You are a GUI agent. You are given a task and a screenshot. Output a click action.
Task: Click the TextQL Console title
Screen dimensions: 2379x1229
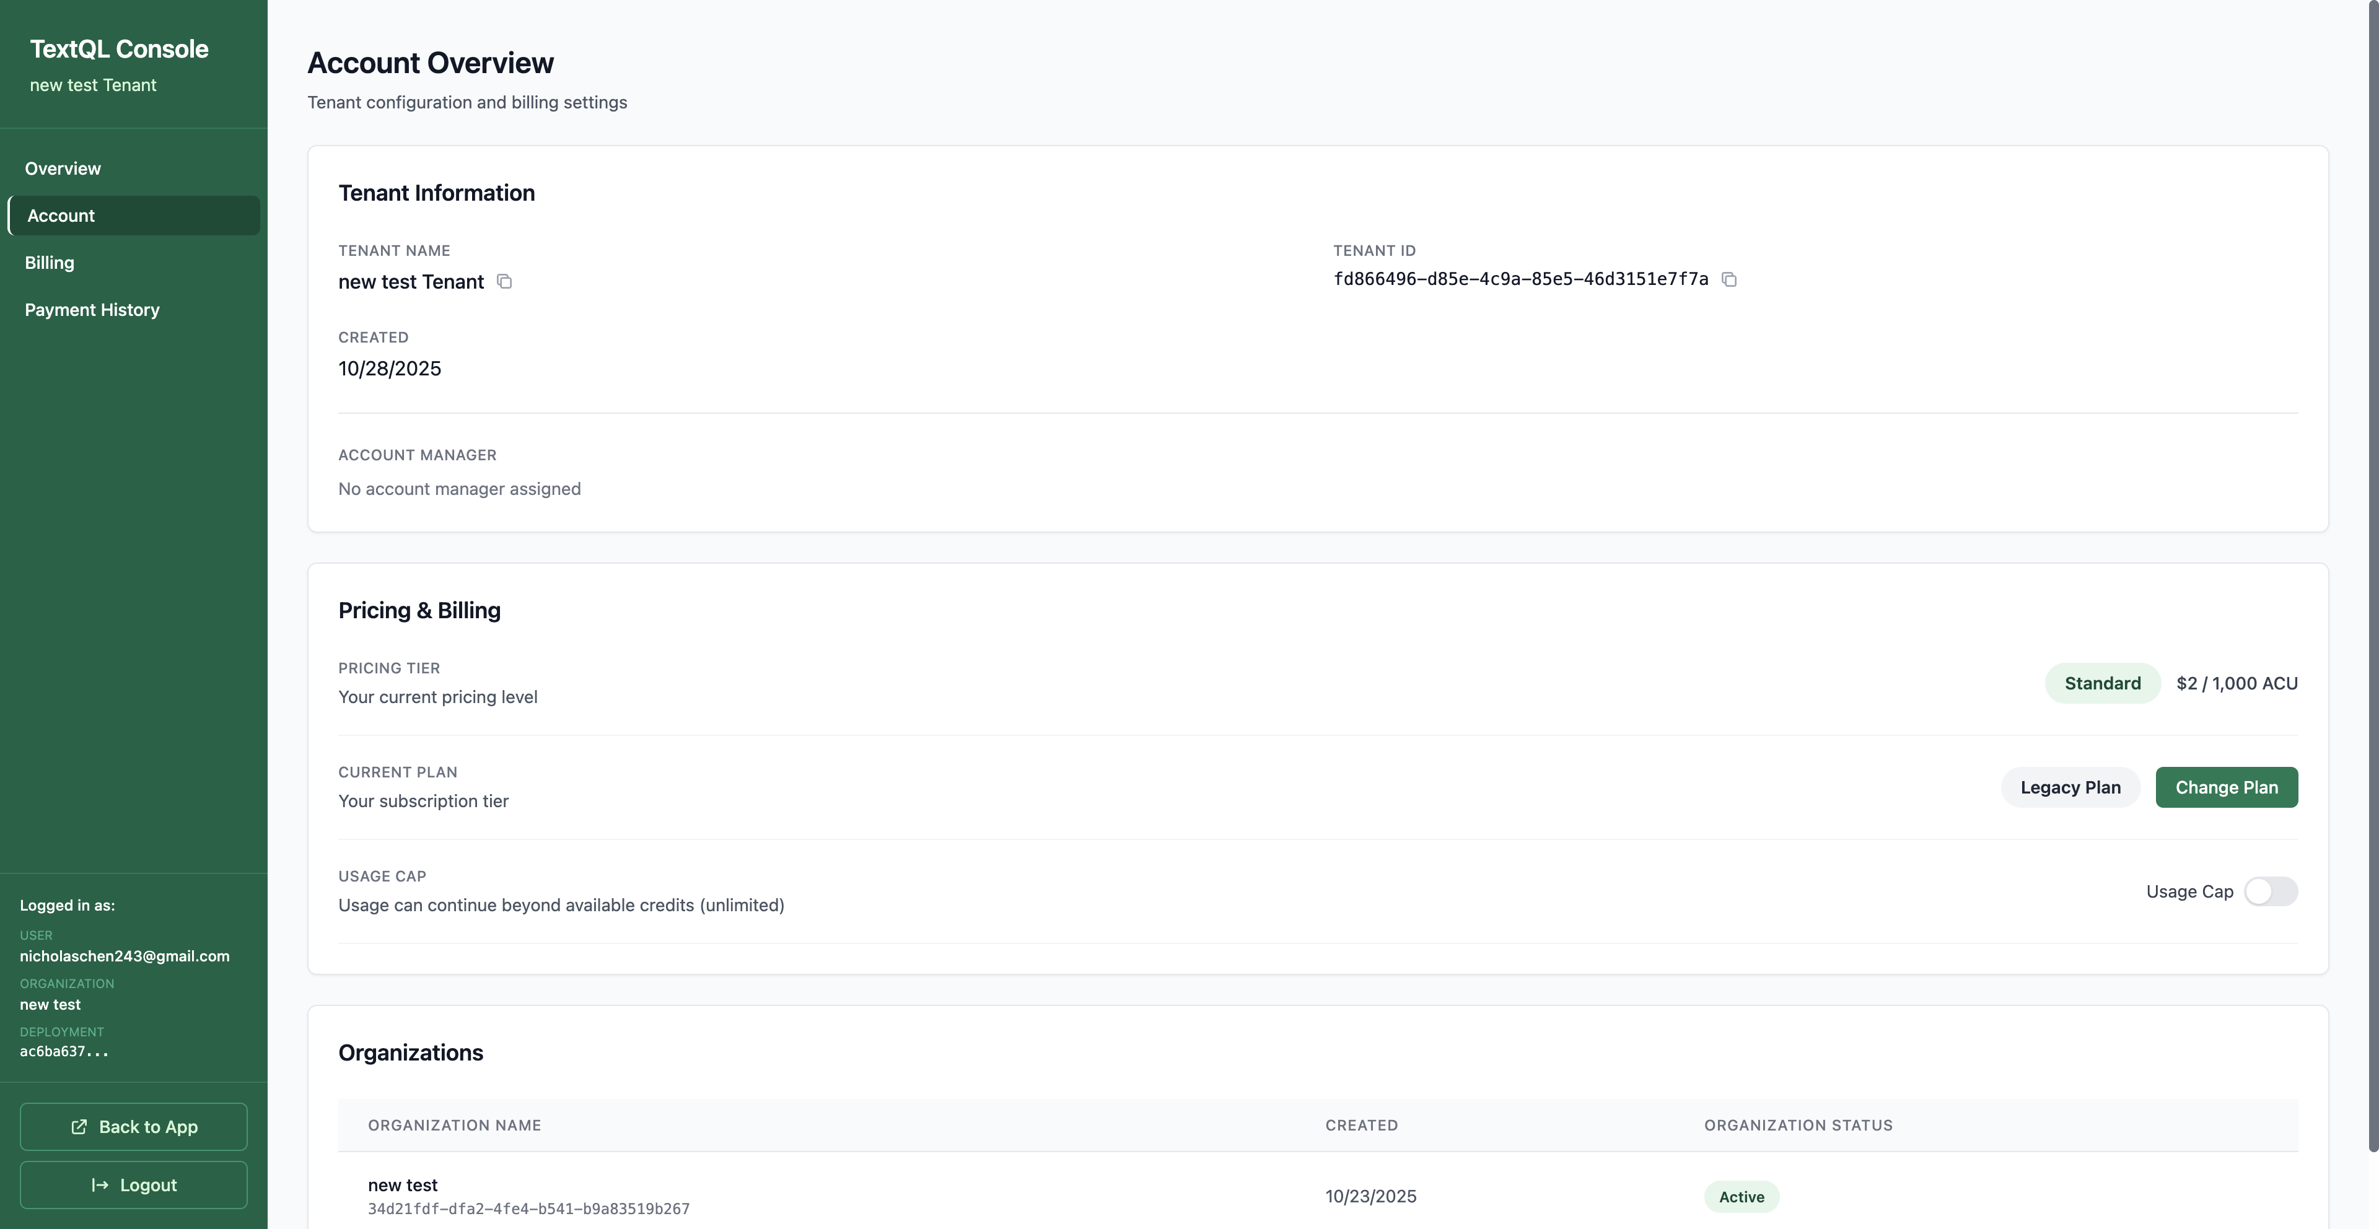pyautogui.click(x=118, y=48)
